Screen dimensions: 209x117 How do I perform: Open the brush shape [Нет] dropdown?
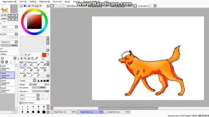pos(29,95)
